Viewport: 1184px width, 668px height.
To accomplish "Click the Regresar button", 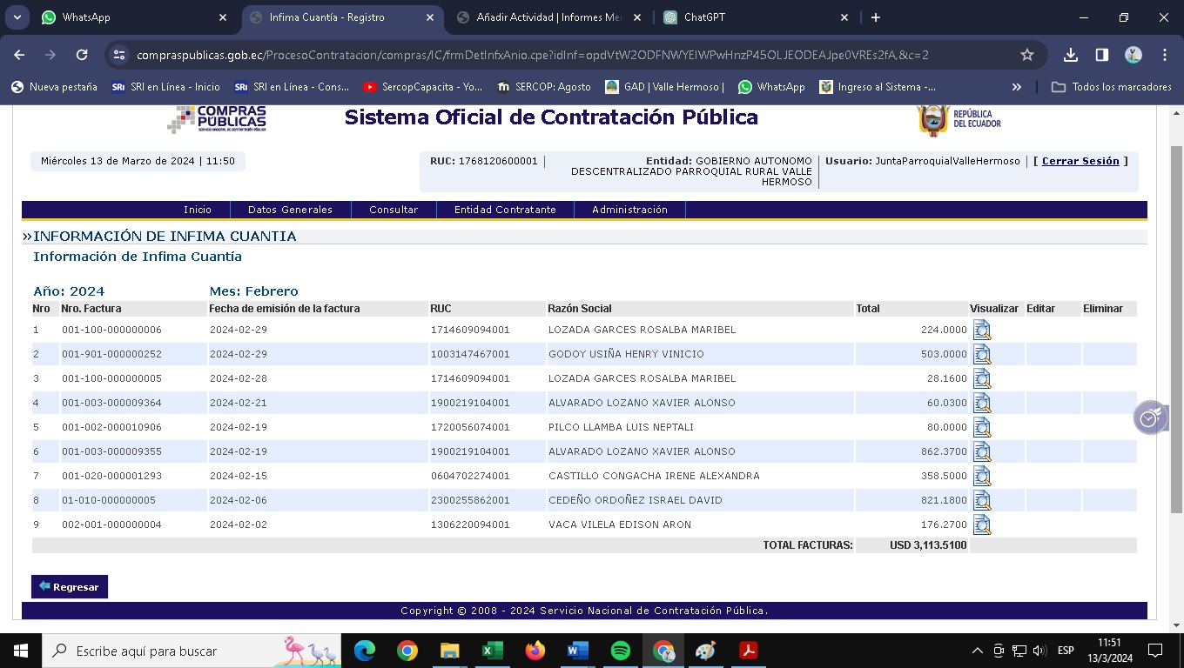I will (70, 587).
